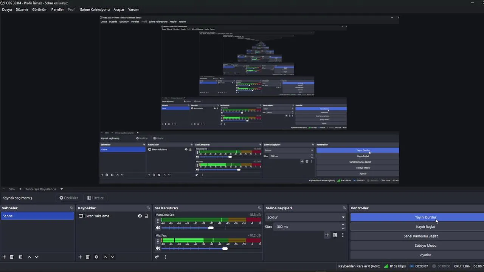Click the monitor icon beside Ekran Yakalama
484x272 pixels.
(81, 216)
